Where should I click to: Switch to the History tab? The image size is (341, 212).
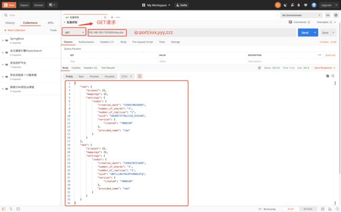(x=10, y=23)
